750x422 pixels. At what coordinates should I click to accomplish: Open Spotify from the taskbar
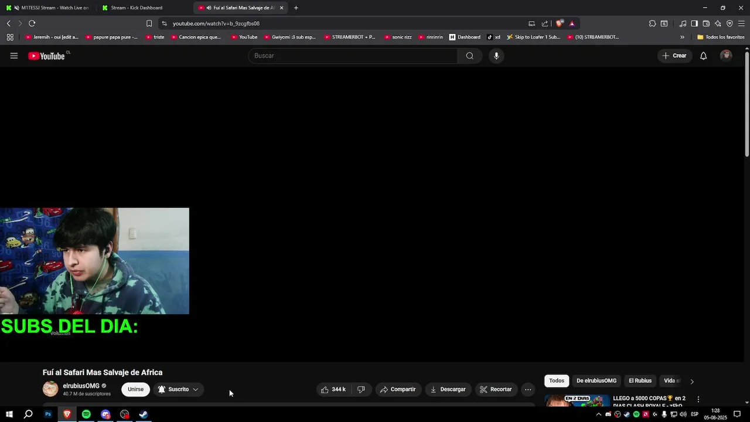86,414
